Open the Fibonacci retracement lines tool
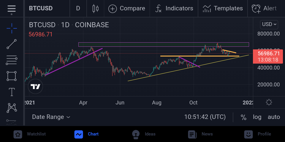Image resolution: width=285 pixels, height=142 pixels. coord(12,60)
